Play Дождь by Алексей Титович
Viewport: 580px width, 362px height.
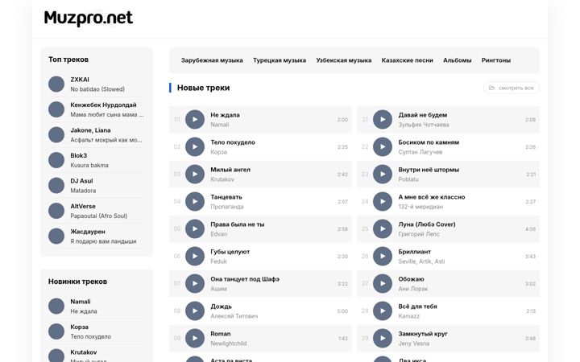pos(195,311)
